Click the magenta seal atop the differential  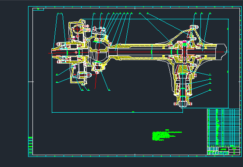(184, 42)
